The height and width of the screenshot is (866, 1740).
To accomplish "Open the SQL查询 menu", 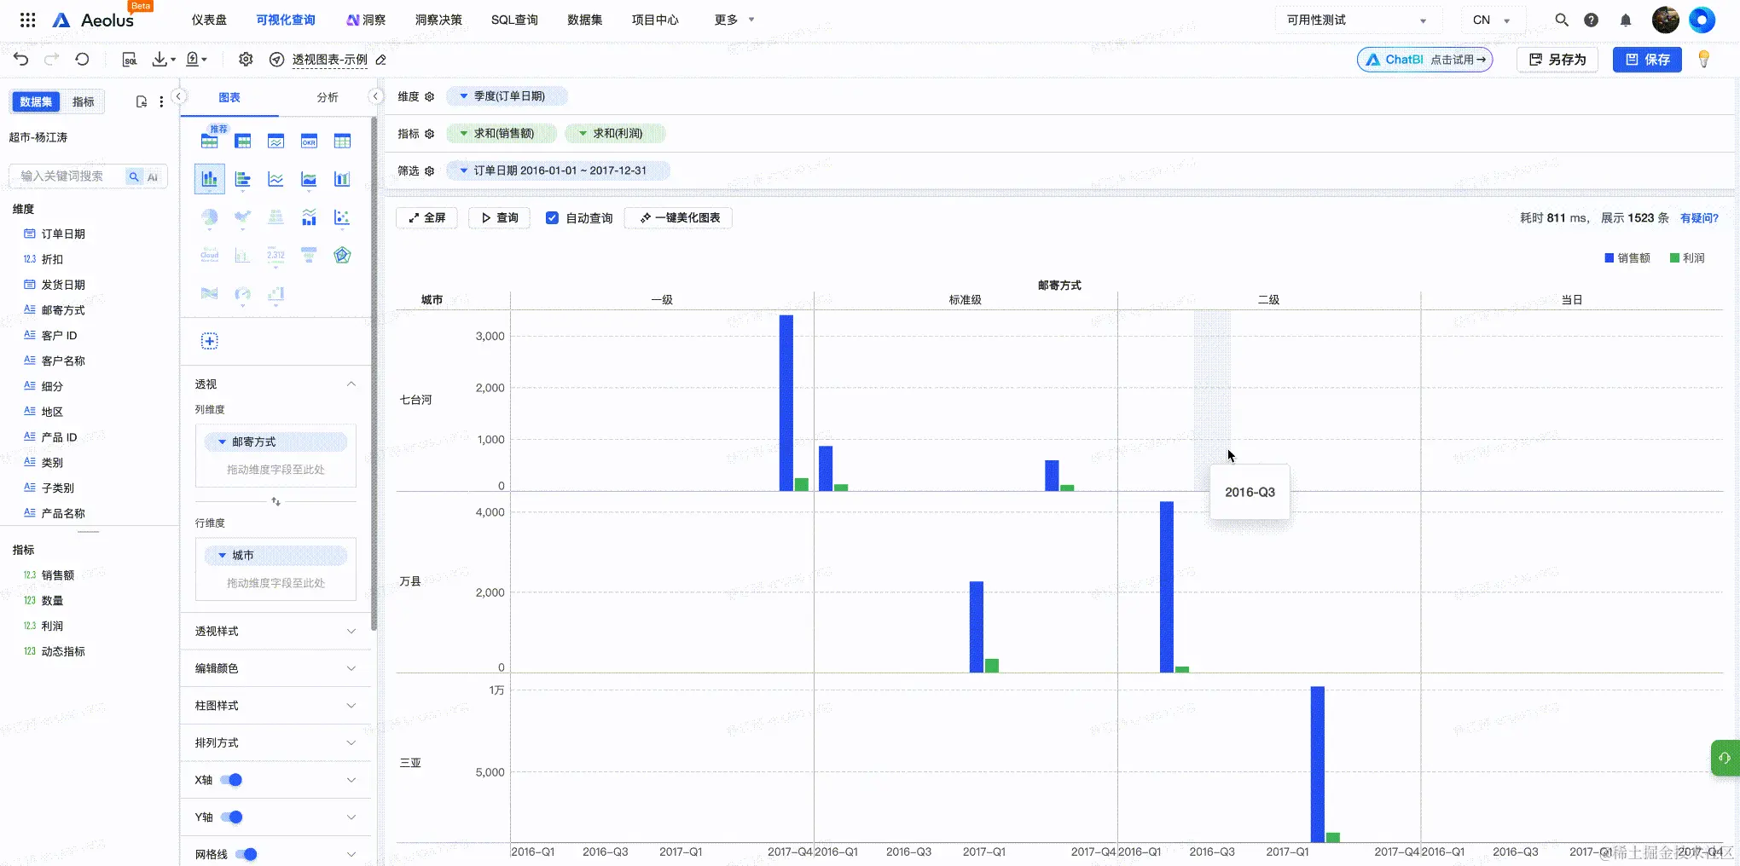I will [x=514, y=20].
